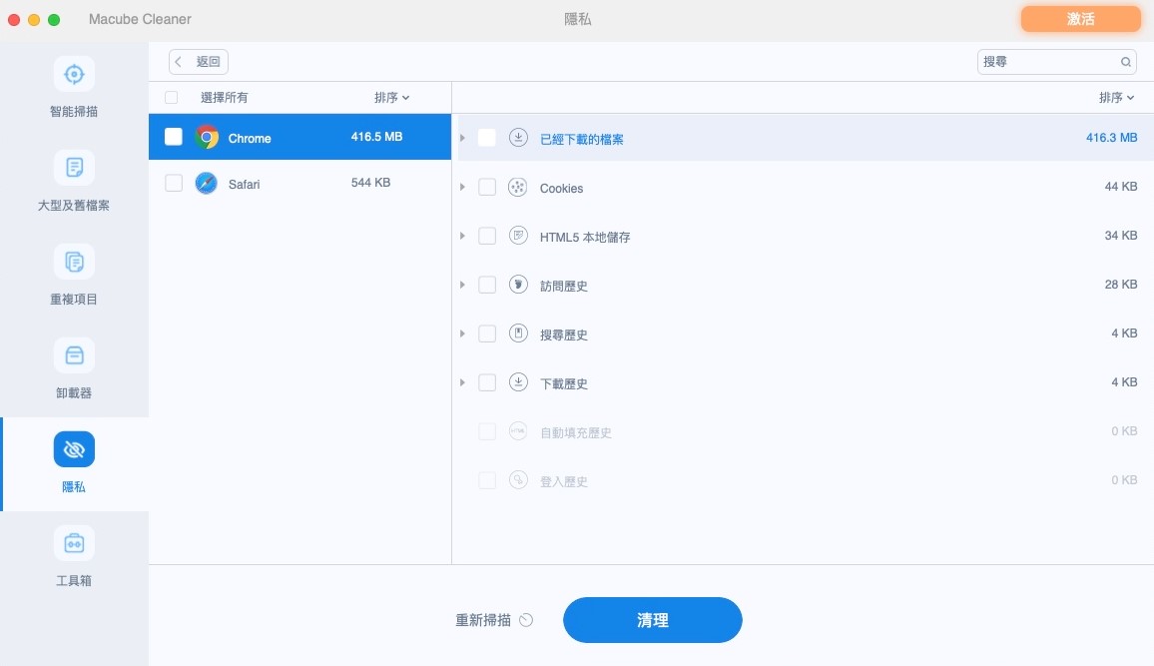Click the 下載歷史 row icon
Screen dimensions: 1154x666
[x=518, y=382]
